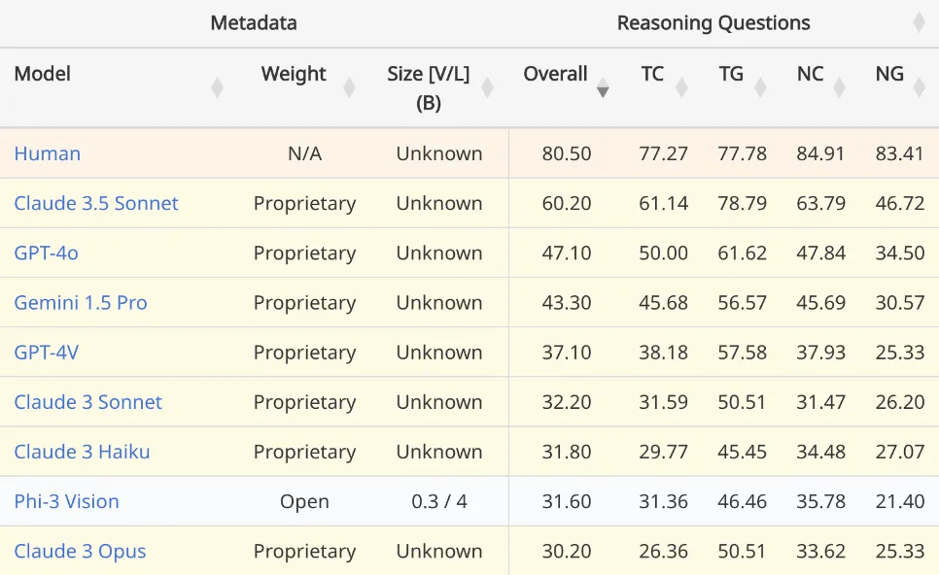Toggle the Overall column sort arrow
This screenshot has width=939, height=575.
(x=603, y=87)
